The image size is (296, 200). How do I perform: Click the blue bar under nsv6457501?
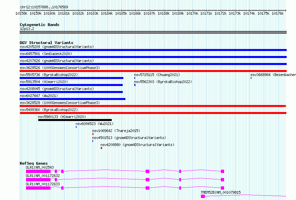tap(153, 57)
